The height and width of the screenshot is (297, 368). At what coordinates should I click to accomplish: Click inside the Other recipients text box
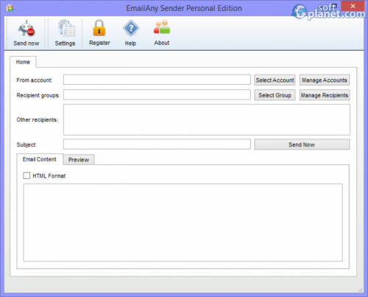(207, 119)
